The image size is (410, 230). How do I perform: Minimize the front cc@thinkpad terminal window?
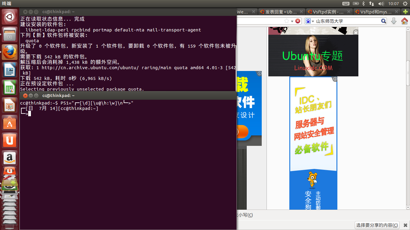pos(31,96)
